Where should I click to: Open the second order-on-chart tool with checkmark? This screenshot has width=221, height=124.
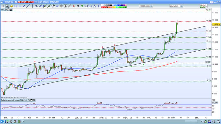49,6
